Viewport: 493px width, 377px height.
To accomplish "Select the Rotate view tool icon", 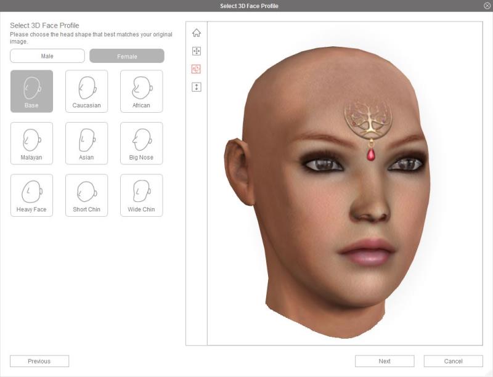I will tap(197, 69).
